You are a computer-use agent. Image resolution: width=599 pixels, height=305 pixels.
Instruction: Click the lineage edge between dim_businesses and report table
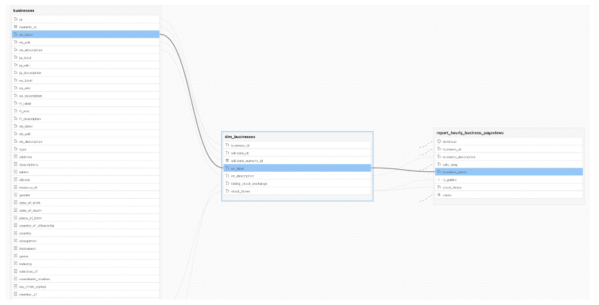click(x=405, y=170)
